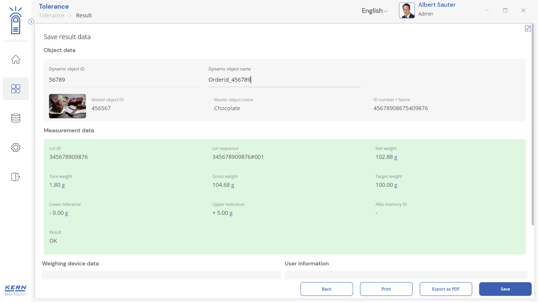The image size is (538, 302).
Task: Click the vertical scrollbar on right
Action: pyautogui.click(x=533, y=126)
